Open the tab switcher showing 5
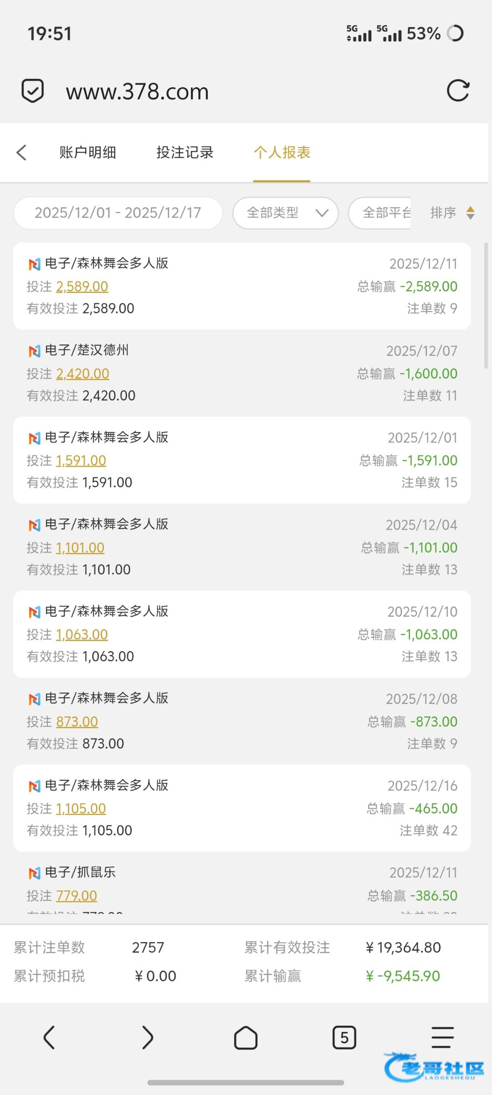 coord(344,1038)
